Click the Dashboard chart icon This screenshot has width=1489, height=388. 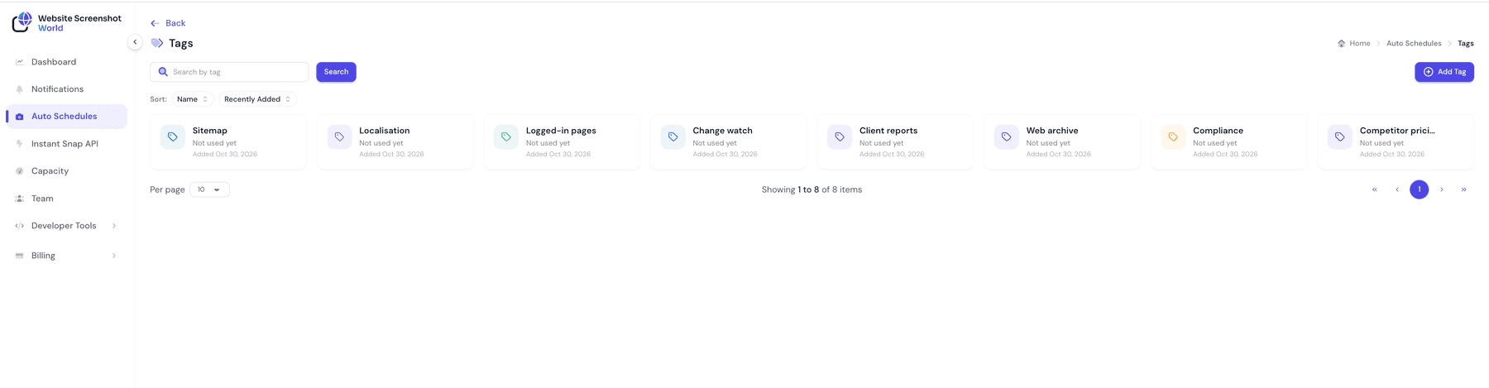(20, 62)
